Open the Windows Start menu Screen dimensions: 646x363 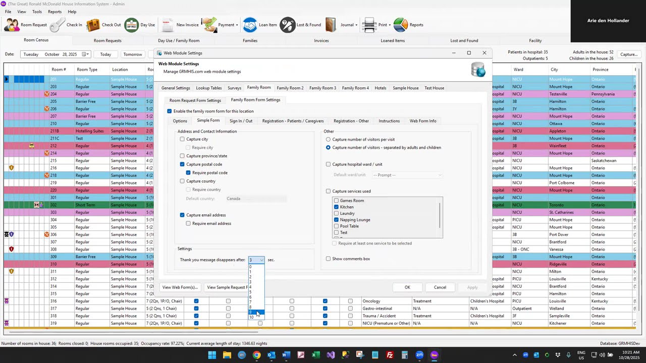(x=212, y=355)
